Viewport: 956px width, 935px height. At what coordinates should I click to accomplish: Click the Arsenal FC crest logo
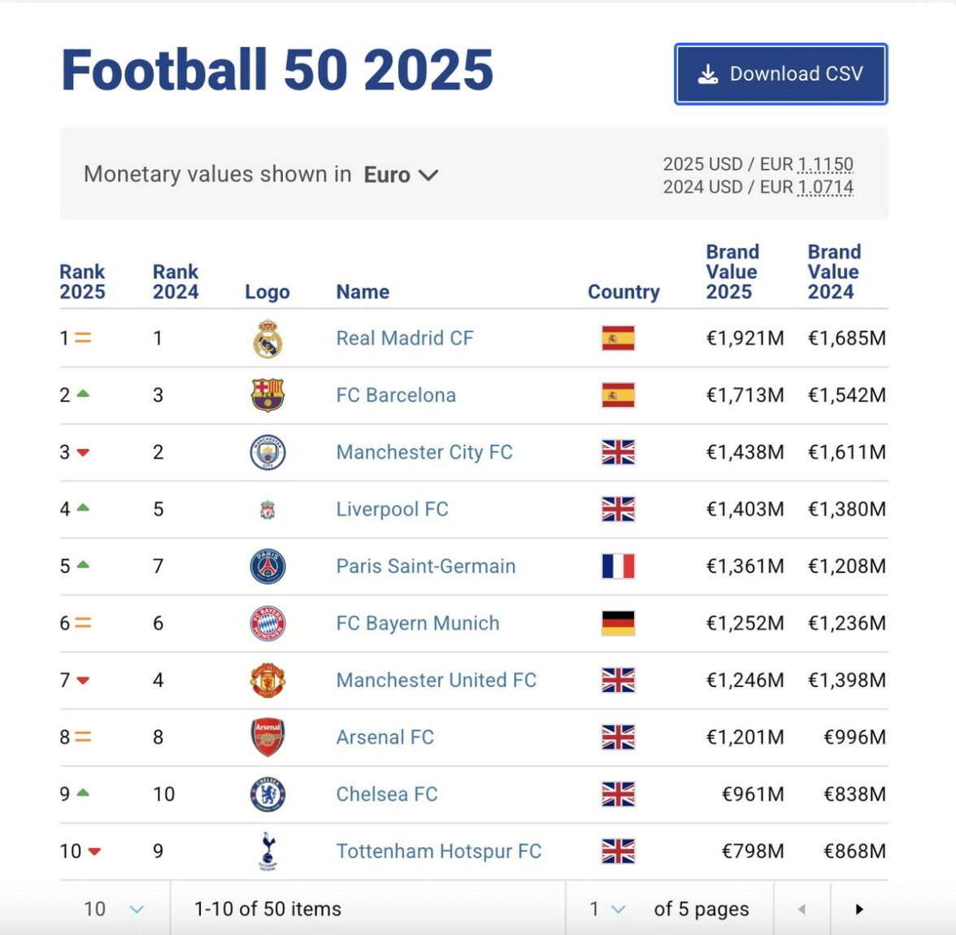click(267, 737)
